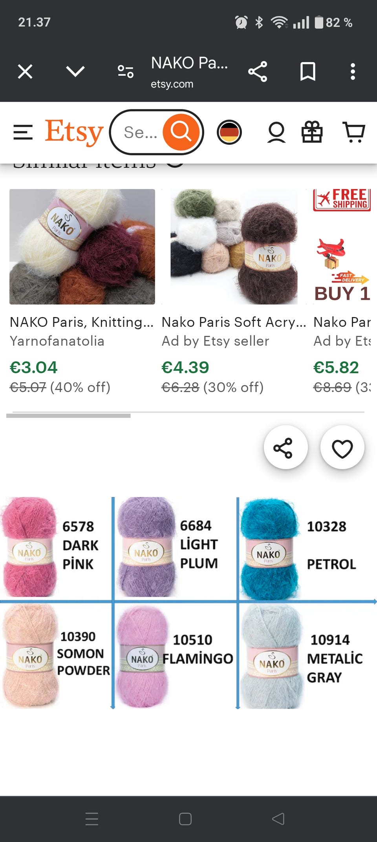This screenshot has height=842, width=377.
Task: Click the search input field
Action: [140, 132]
